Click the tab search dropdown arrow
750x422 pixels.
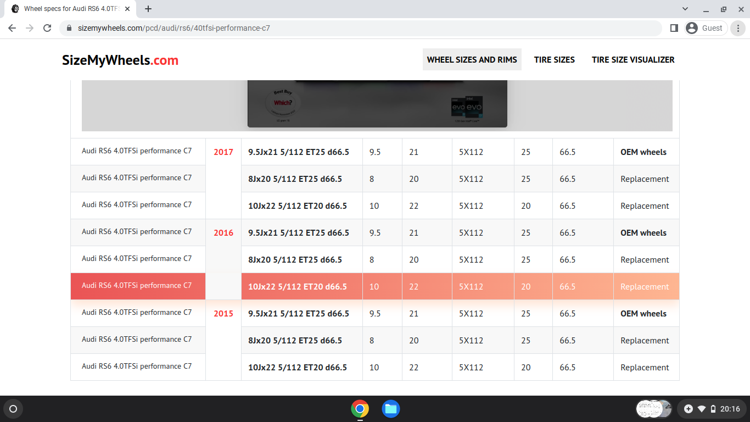[x=685, y=9]
